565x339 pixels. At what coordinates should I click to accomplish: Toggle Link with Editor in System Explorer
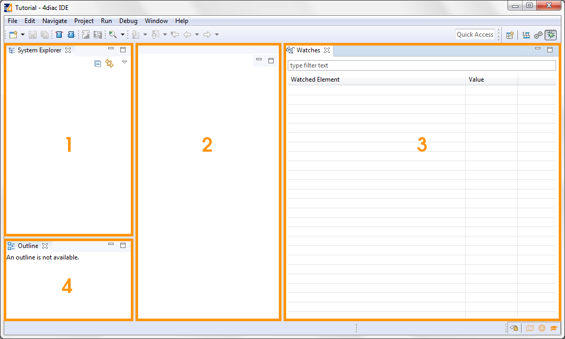[x=109, y=63]
